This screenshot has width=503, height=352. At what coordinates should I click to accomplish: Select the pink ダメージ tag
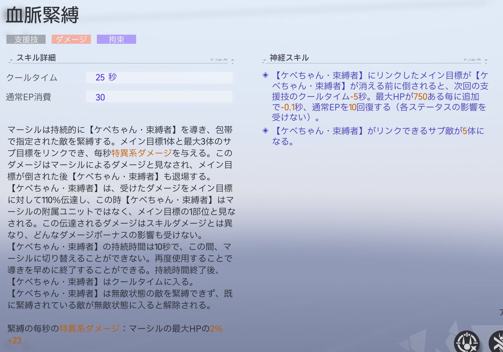click(71, 39)
